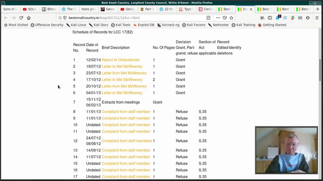
Task: Switch to the SOLA YouTube tab
Action: 30,9
